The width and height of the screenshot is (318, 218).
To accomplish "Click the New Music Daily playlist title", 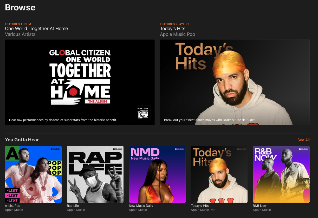I will 141,206.
